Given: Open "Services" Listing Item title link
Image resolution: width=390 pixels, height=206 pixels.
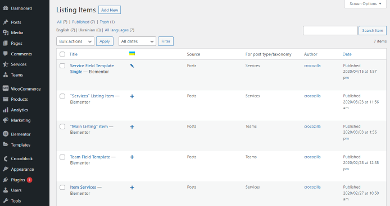Looking at the screenshot, I should point(92,96).
